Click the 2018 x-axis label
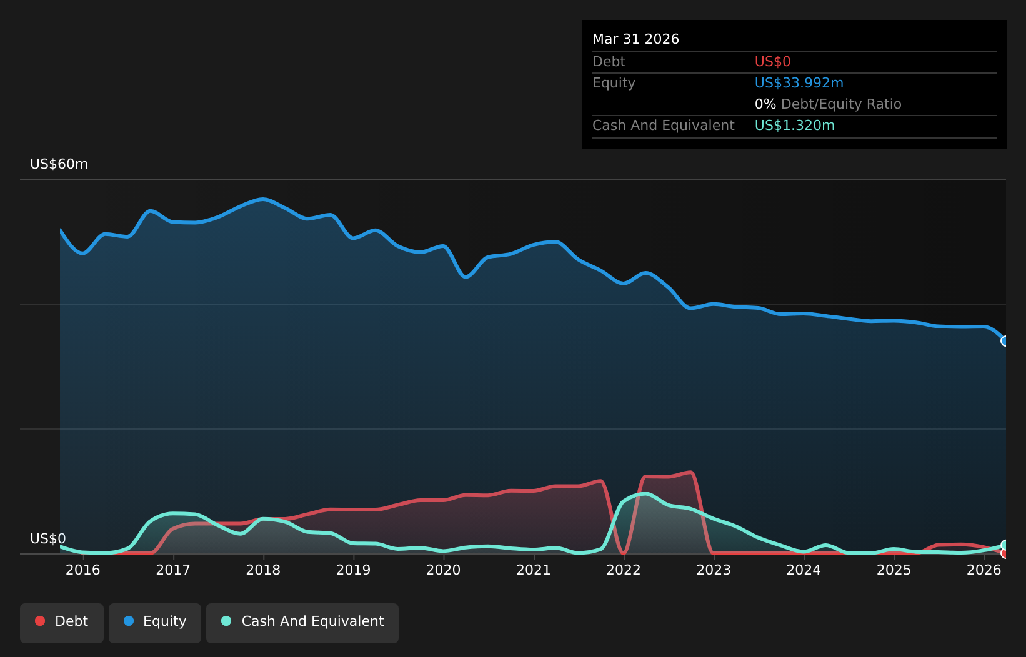Image resolution: width=1026 pixels, height=657 pixels. 263,570
